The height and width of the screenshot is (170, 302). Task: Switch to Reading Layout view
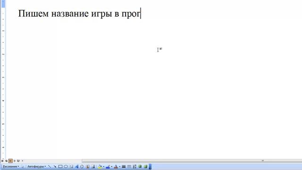click(18, 161)
